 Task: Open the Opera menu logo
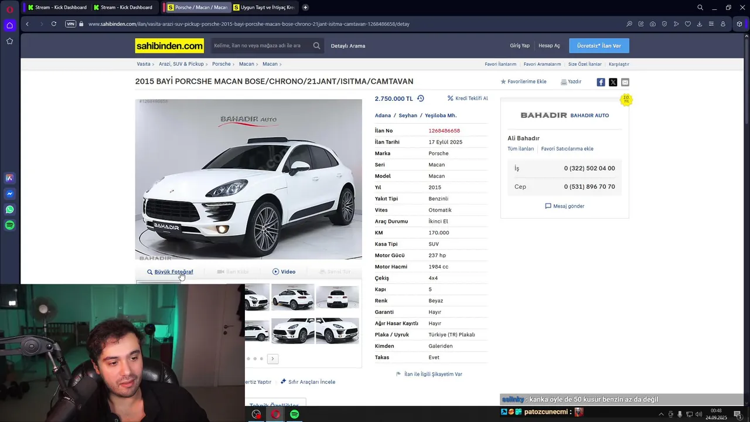tap(9, 9)
